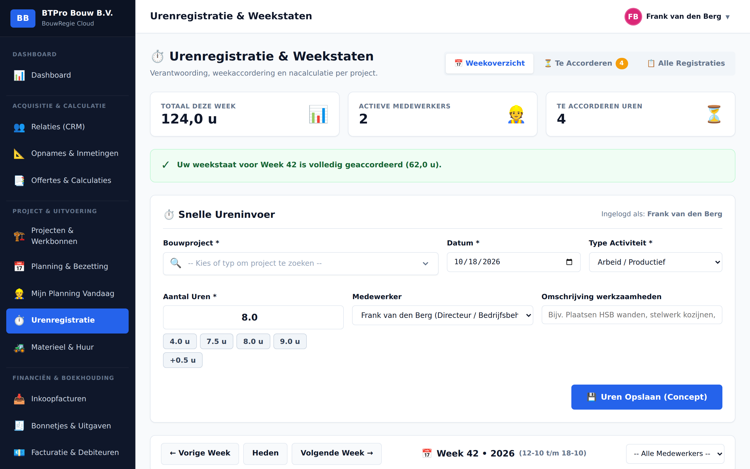The image size is (750, 469).
Task: Click the 124,0 u total value
Action: [x=189, y=119]
